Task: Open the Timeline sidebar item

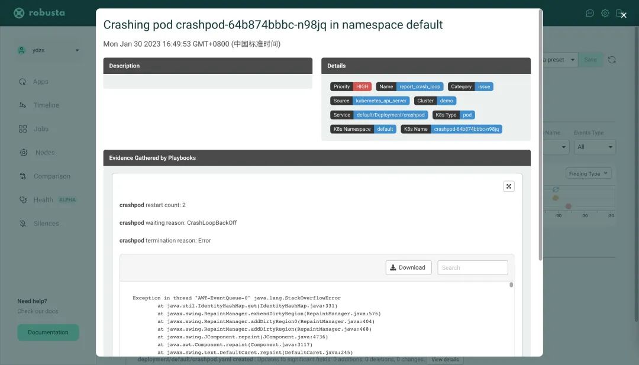Action: click(x=46, y=105)
